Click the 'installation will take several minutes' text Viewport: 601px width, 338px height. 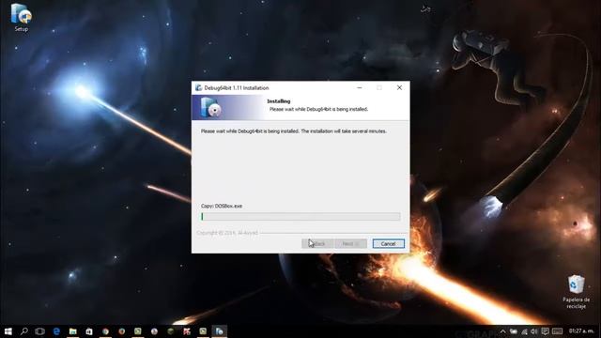coord(348,131)
